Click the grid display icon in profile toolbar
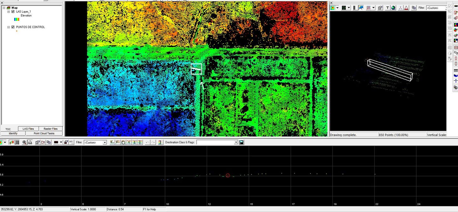 pos(17,142)
